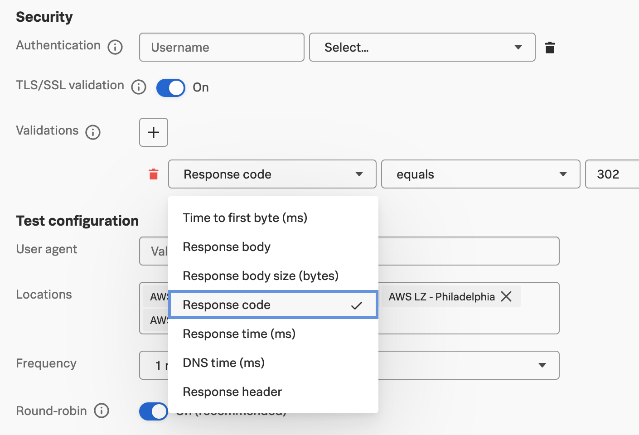
Task: Click the Username input field
Action: (x=221, y=47)
